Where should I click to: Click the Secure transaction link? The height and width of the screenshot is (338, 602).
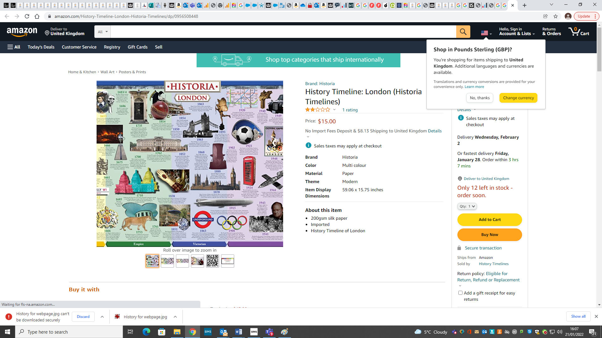pos(483,248)
